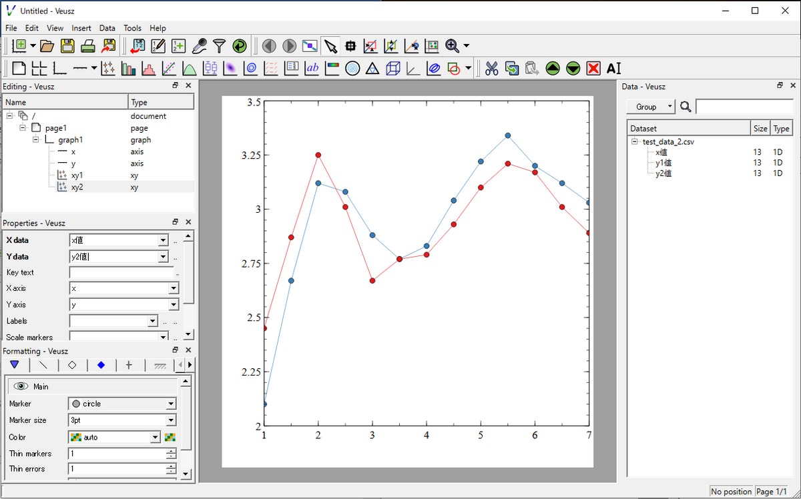The image size is (801, 499).
Task: Switch to the blue diamond marker fill tab
Action: pyautogui.click(x=101, y=366)
